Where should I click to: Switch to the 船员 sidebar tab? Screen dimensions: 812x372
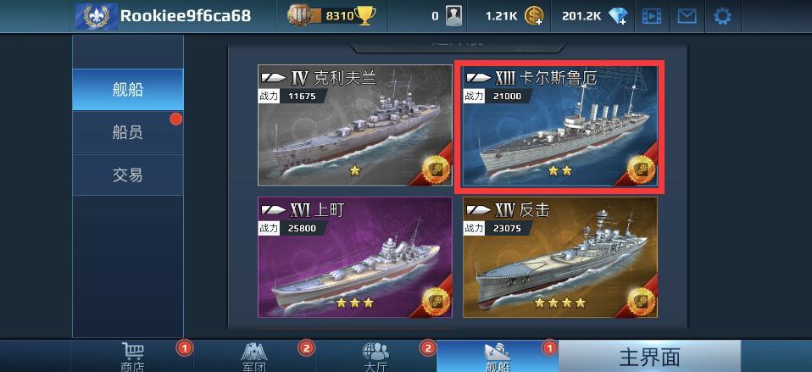pyautogui.click(x=128, y=132)
